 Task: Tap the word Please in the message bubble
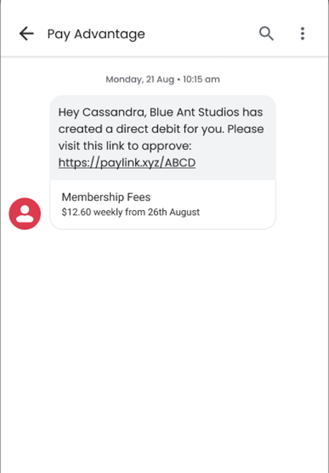246,129
